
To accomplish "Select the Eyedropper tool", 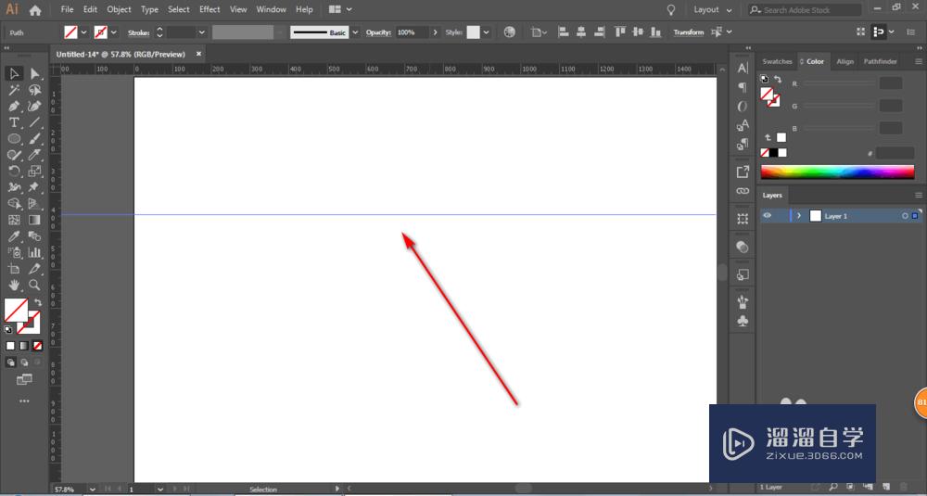I will coord(14,236).
